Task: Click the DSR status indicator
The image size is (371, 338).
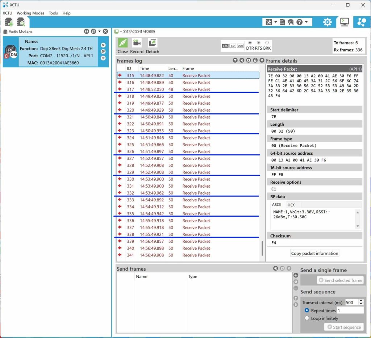Action: click(x=240, y=46)
